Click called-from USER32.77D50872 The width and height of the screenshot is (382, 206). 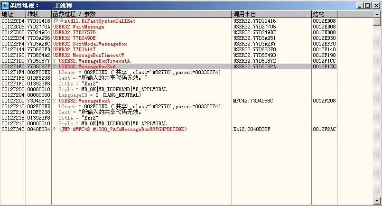(254, 61)
